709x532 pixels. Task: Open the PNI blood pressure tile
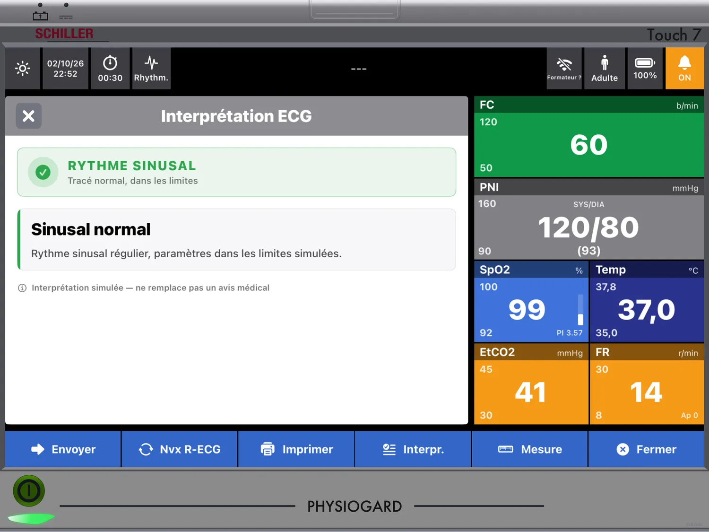pos(589,219)
